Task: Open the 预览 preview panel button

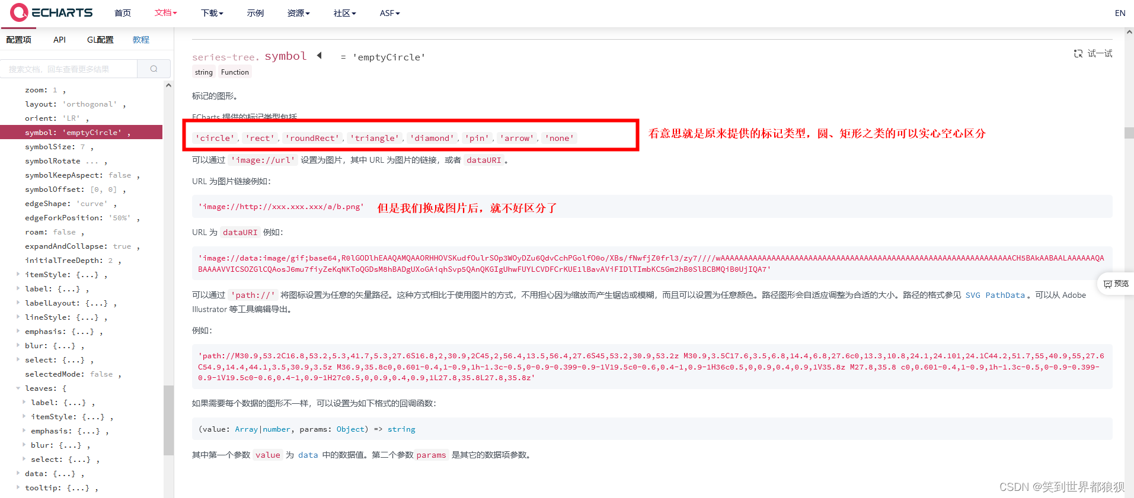Action: (x=1116, y=284)
